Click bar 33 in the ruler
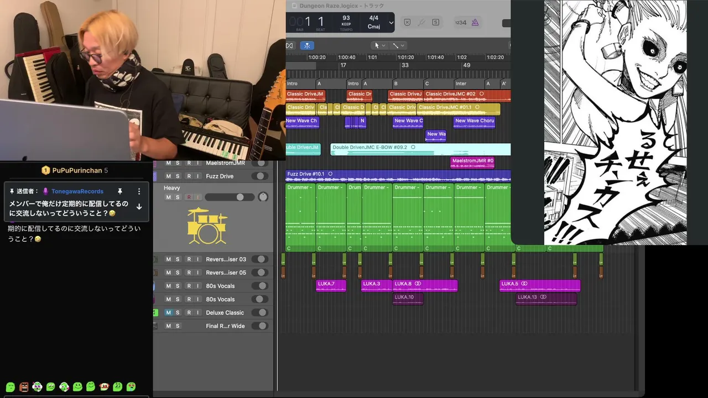The height and width of the screenshot is (398, 708). tap(405, 65)
